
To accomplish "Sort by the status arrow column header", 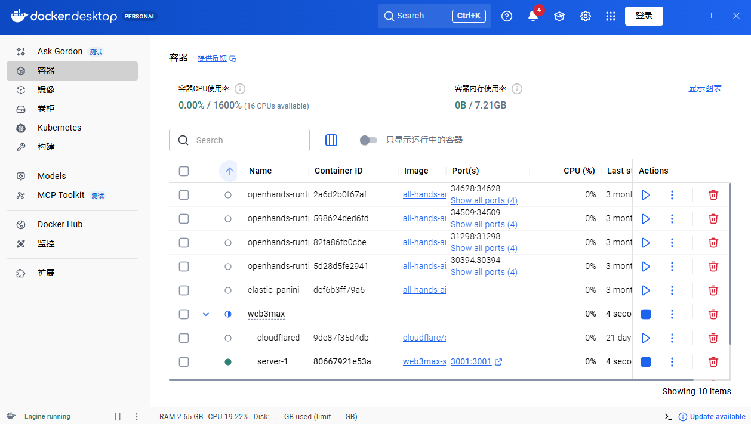I will tap(228, 171).
